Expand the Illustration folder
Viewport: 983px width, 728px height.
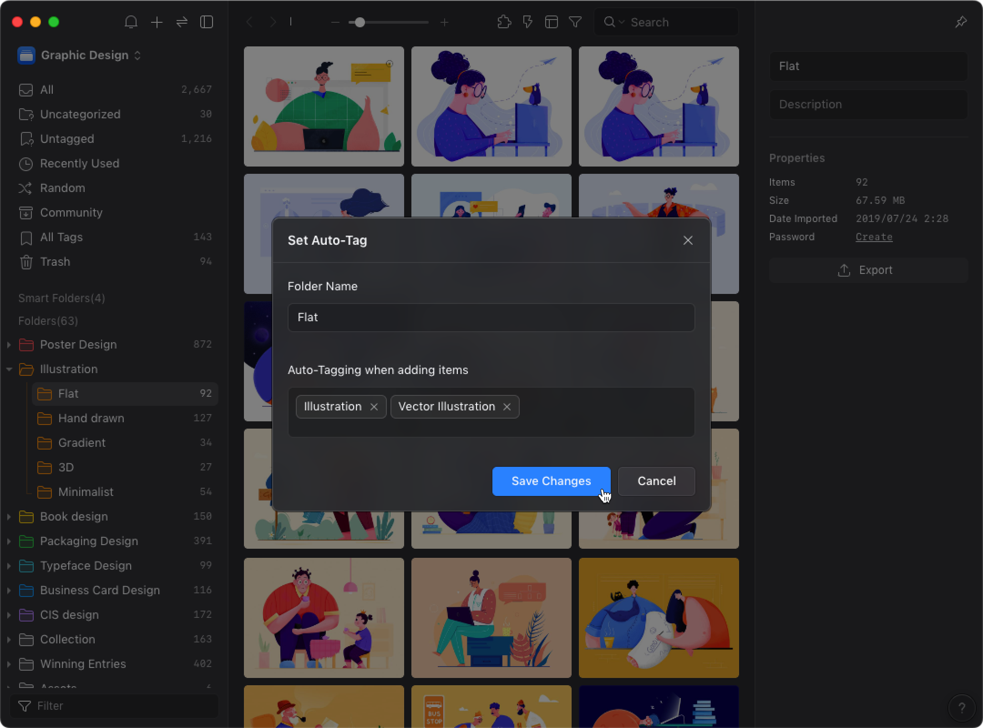9,369
